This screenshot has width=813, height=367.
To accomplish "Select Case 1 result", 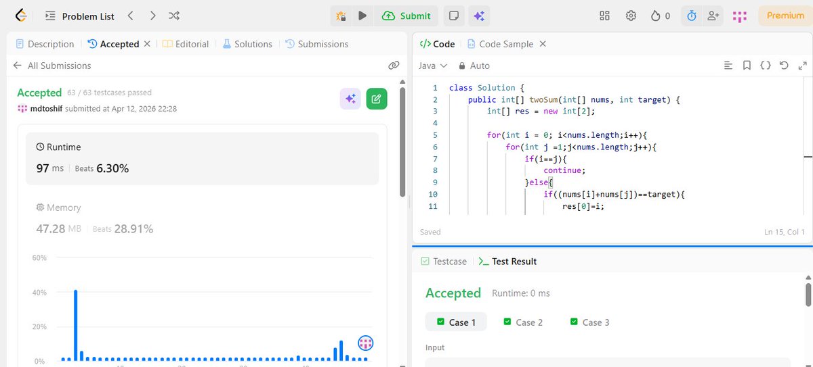I will coord(456,322).
